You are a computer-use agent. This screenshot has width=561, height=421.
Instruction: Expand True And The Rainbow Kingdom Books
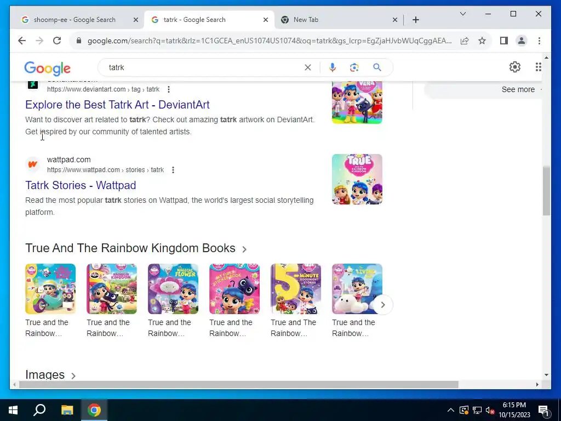[244, 249]
